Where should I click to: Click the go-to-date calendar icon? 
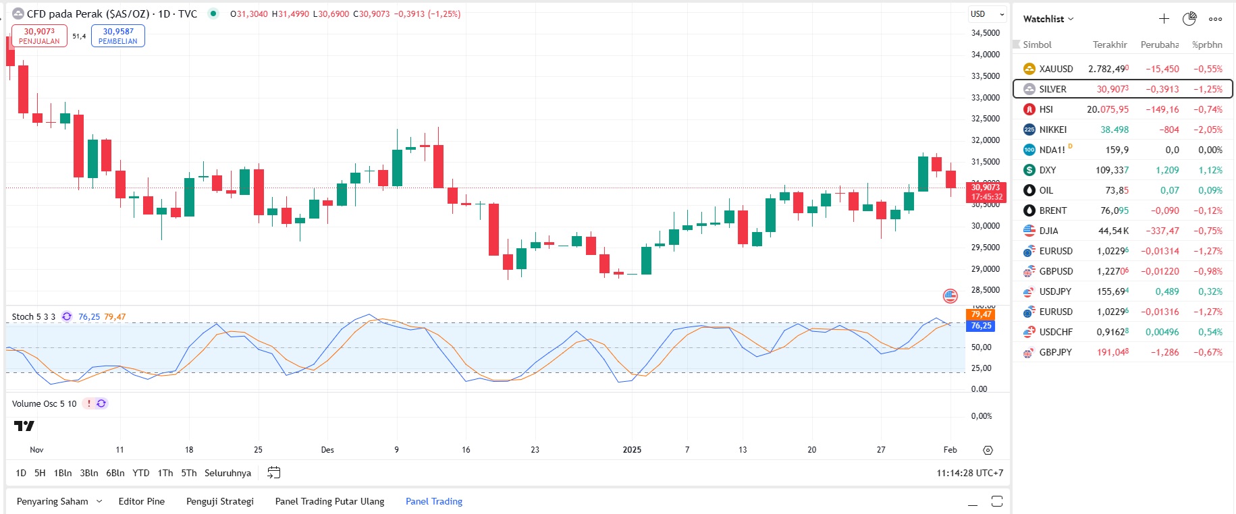[273, 473]
